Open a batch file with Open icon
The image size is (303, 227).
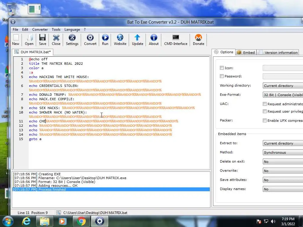point(29,40)
